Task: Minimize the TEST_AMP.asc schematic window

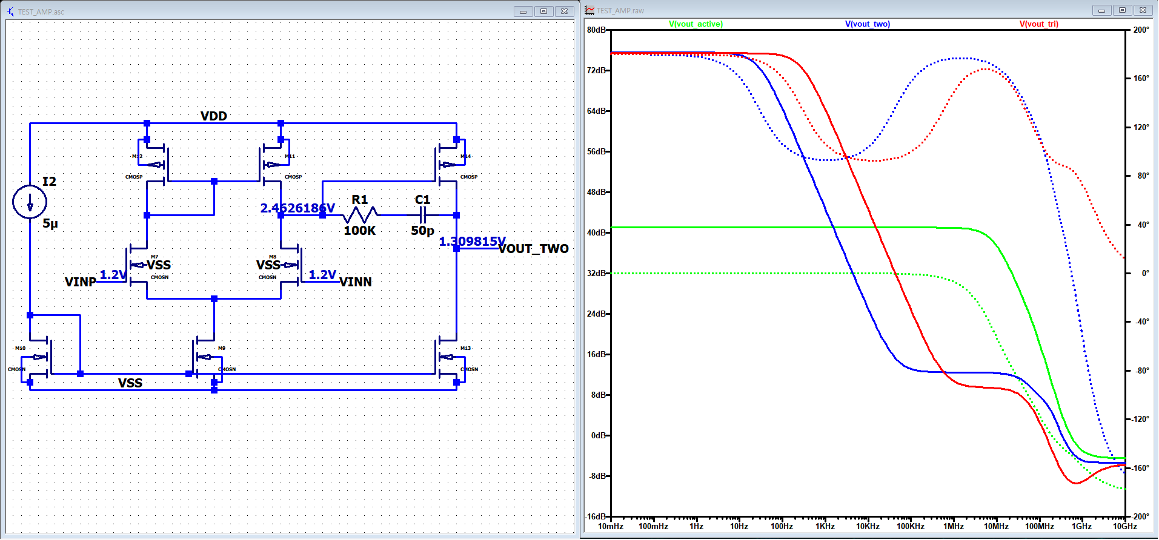Action: [523, 12]
